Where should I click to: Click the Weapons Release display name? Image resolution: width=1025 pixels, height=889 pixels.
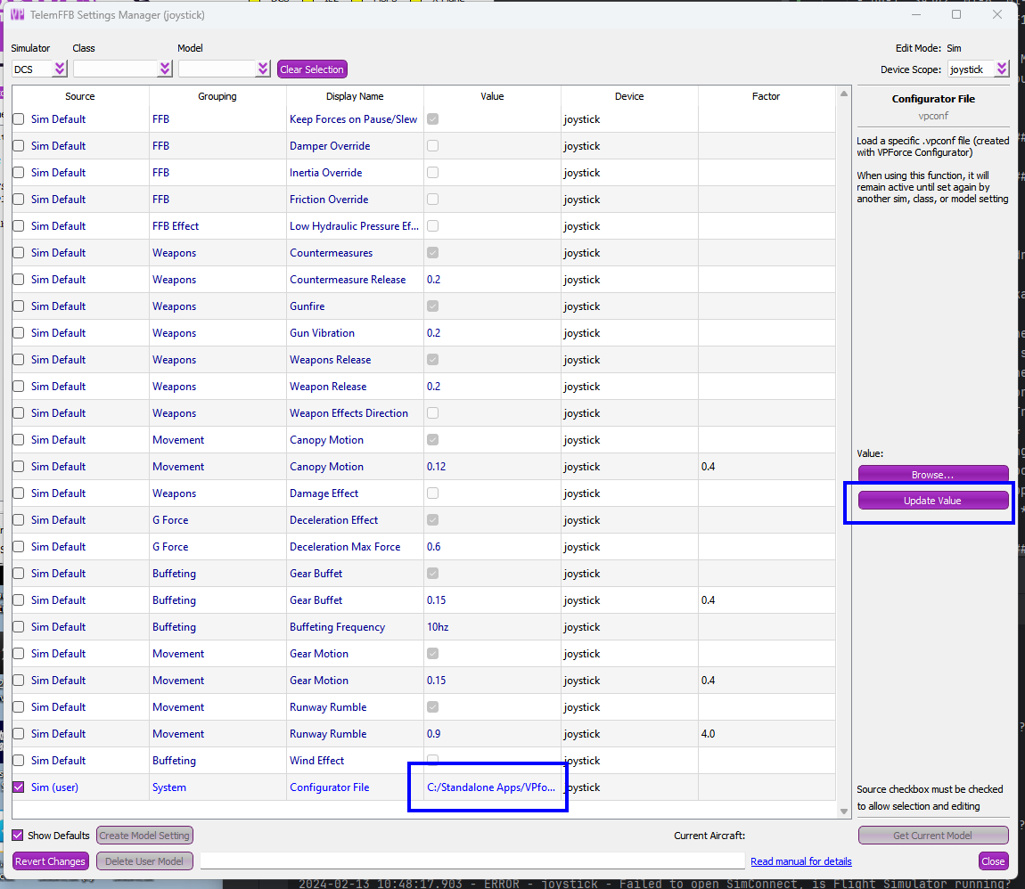[330, 360]
